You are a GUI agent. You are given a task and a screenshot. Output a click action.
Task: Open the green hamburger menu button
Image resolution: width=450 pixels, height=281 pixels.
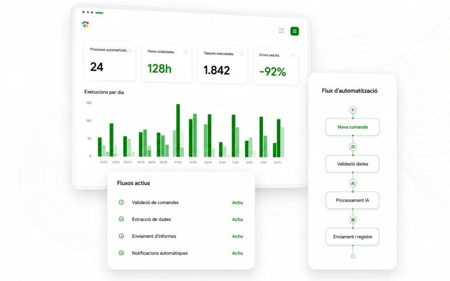click(295, 31)
